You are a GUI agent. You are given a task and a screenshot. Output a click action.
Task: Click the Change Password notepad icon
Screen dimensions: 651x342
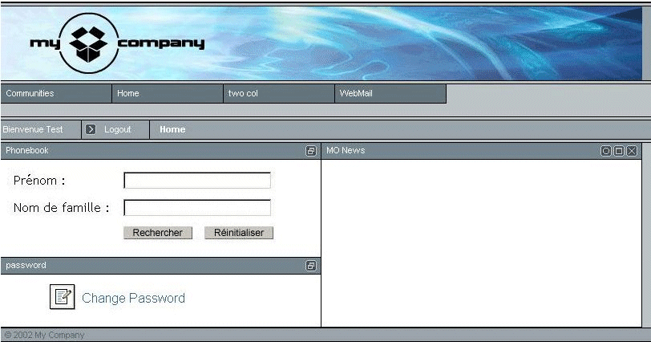tap(63, 297)
